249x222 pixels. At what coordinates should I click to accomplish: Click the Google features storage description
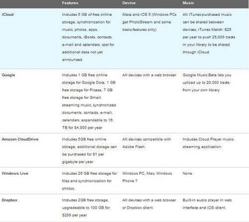(89, 101)
